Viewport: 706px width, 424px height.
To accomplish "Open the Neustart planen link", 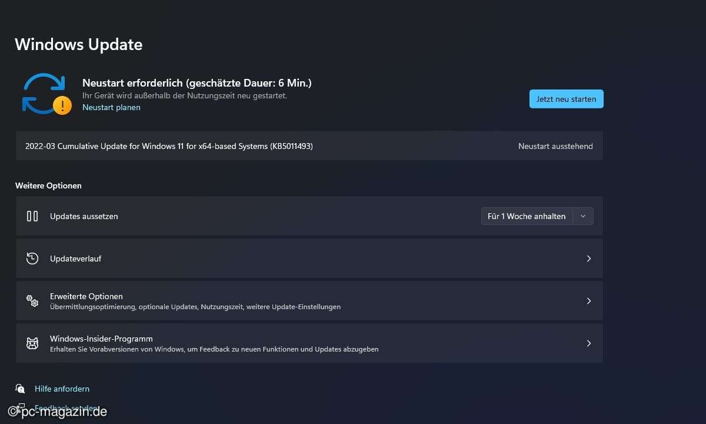I will (x=111, y=107).
